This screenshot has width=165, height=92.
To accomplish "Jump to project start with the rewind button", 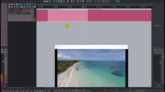I will point(56,90).
